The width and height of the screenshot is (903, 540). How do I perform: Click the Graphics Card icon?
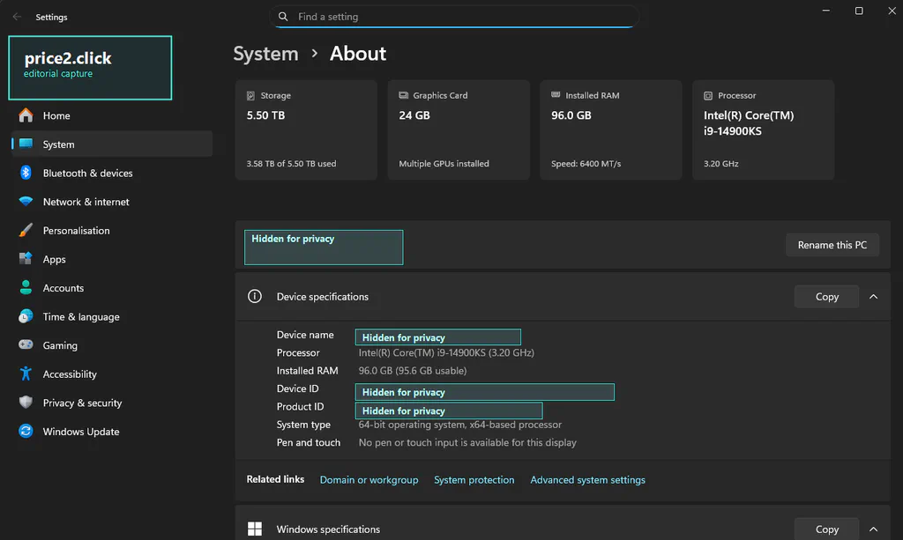coord(403,95)
